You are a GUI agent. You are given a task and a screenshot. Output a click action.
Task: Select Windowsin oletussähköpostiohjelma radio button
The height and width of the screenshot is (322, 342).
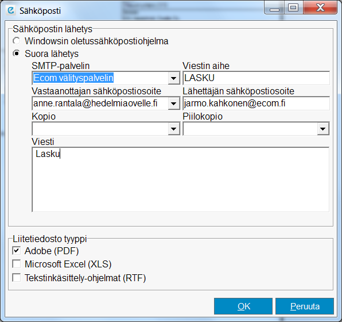[17, 41]
